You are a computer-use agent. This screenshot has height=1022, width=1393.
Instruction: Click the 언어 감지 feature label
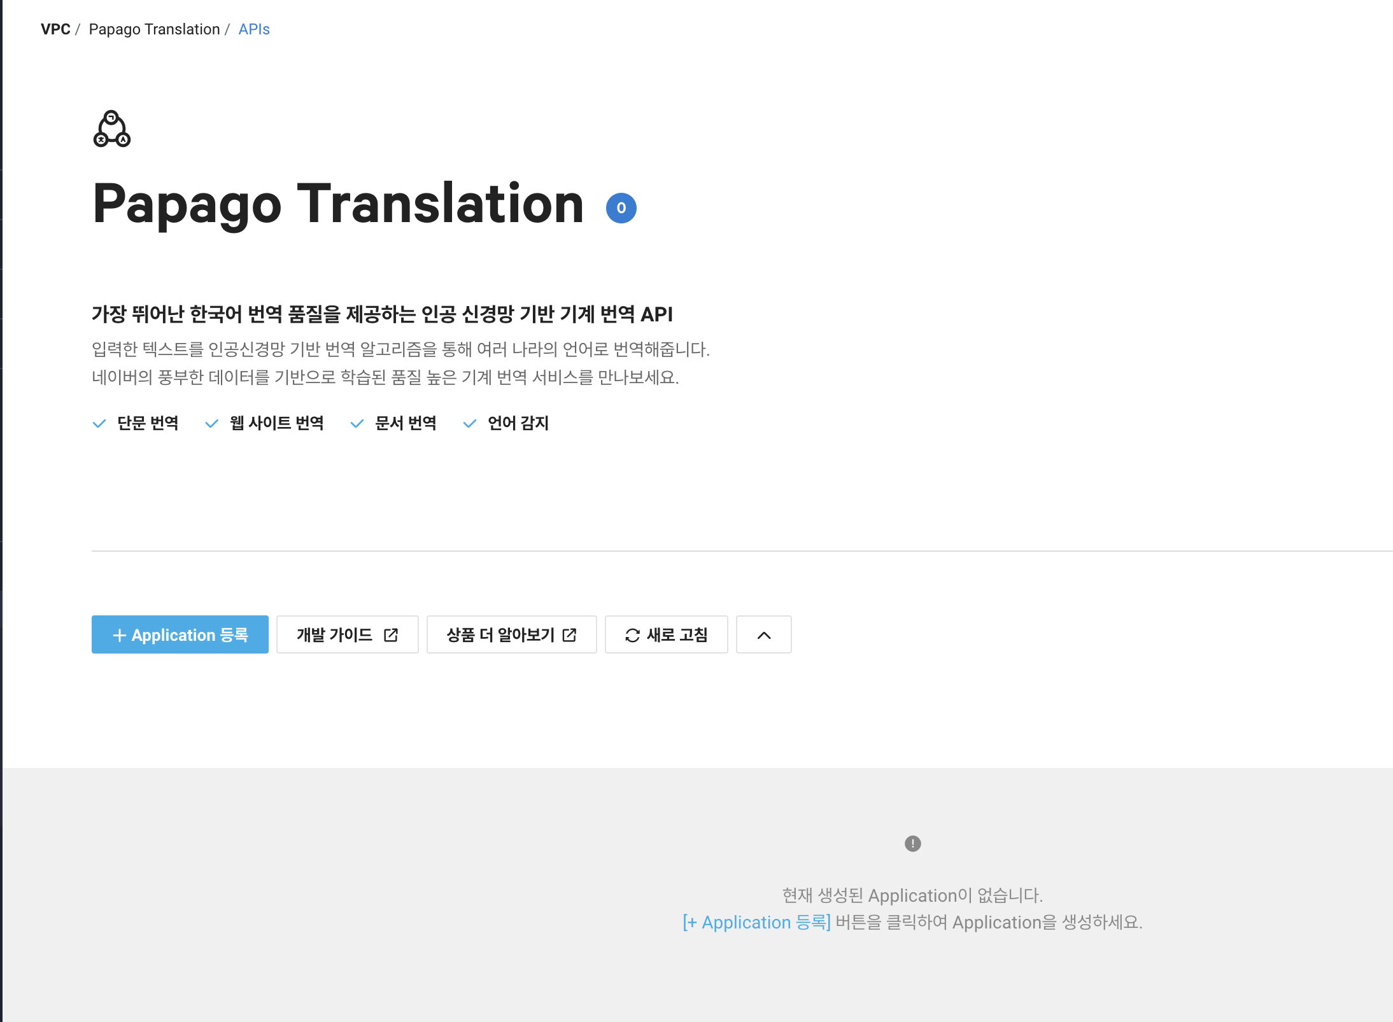tap(518, 423)
